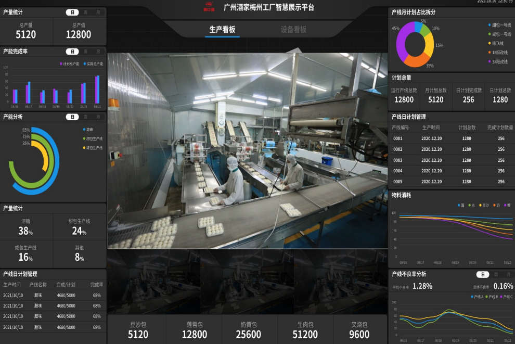Viewport: 515px width, 344px height.
Task: Select 日 in the top 产量统计 panel
Action: [x=72, y=12]
